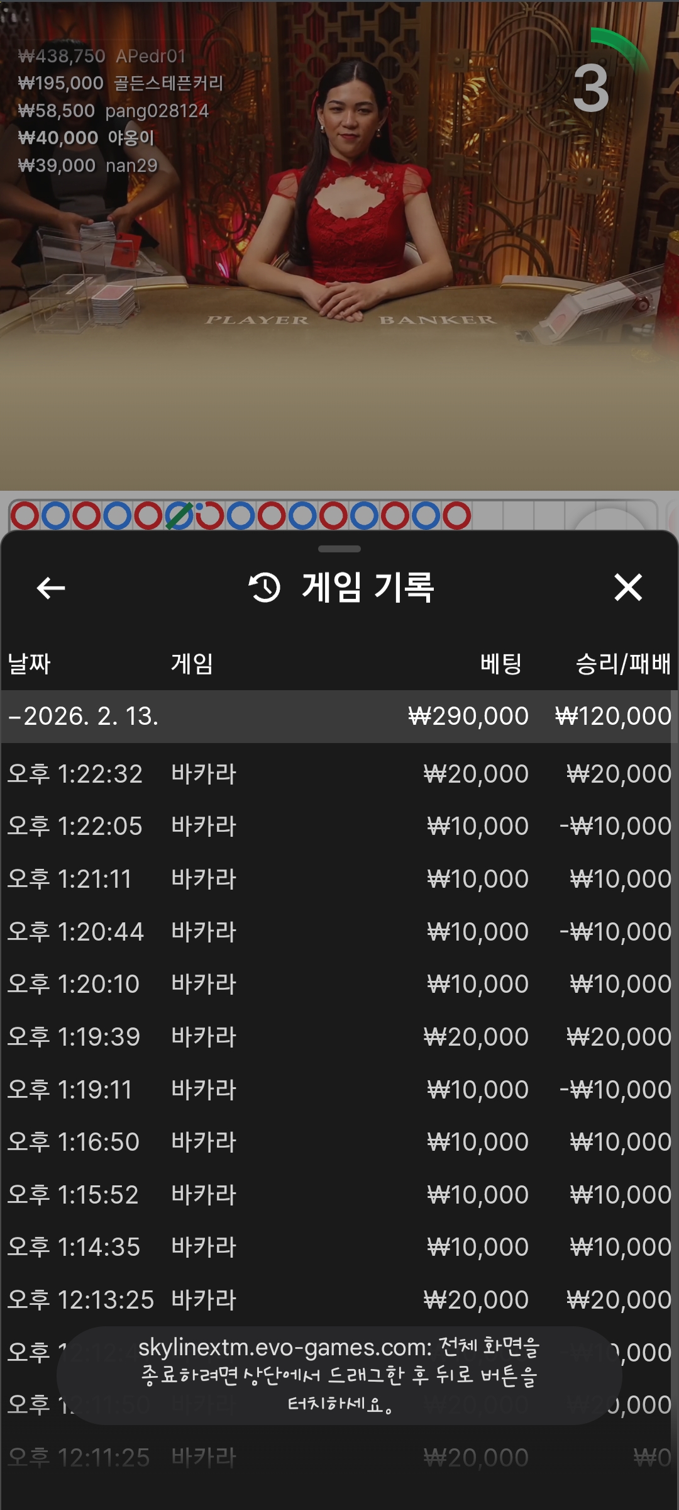This screenshot has width=679, height=1510.
Task: Open the 오후 1:22:05 baccarat record
Action: (339, 826)
